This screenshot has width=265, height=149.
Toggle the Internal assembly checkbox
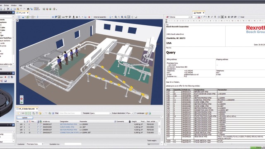tap(92, 17)
